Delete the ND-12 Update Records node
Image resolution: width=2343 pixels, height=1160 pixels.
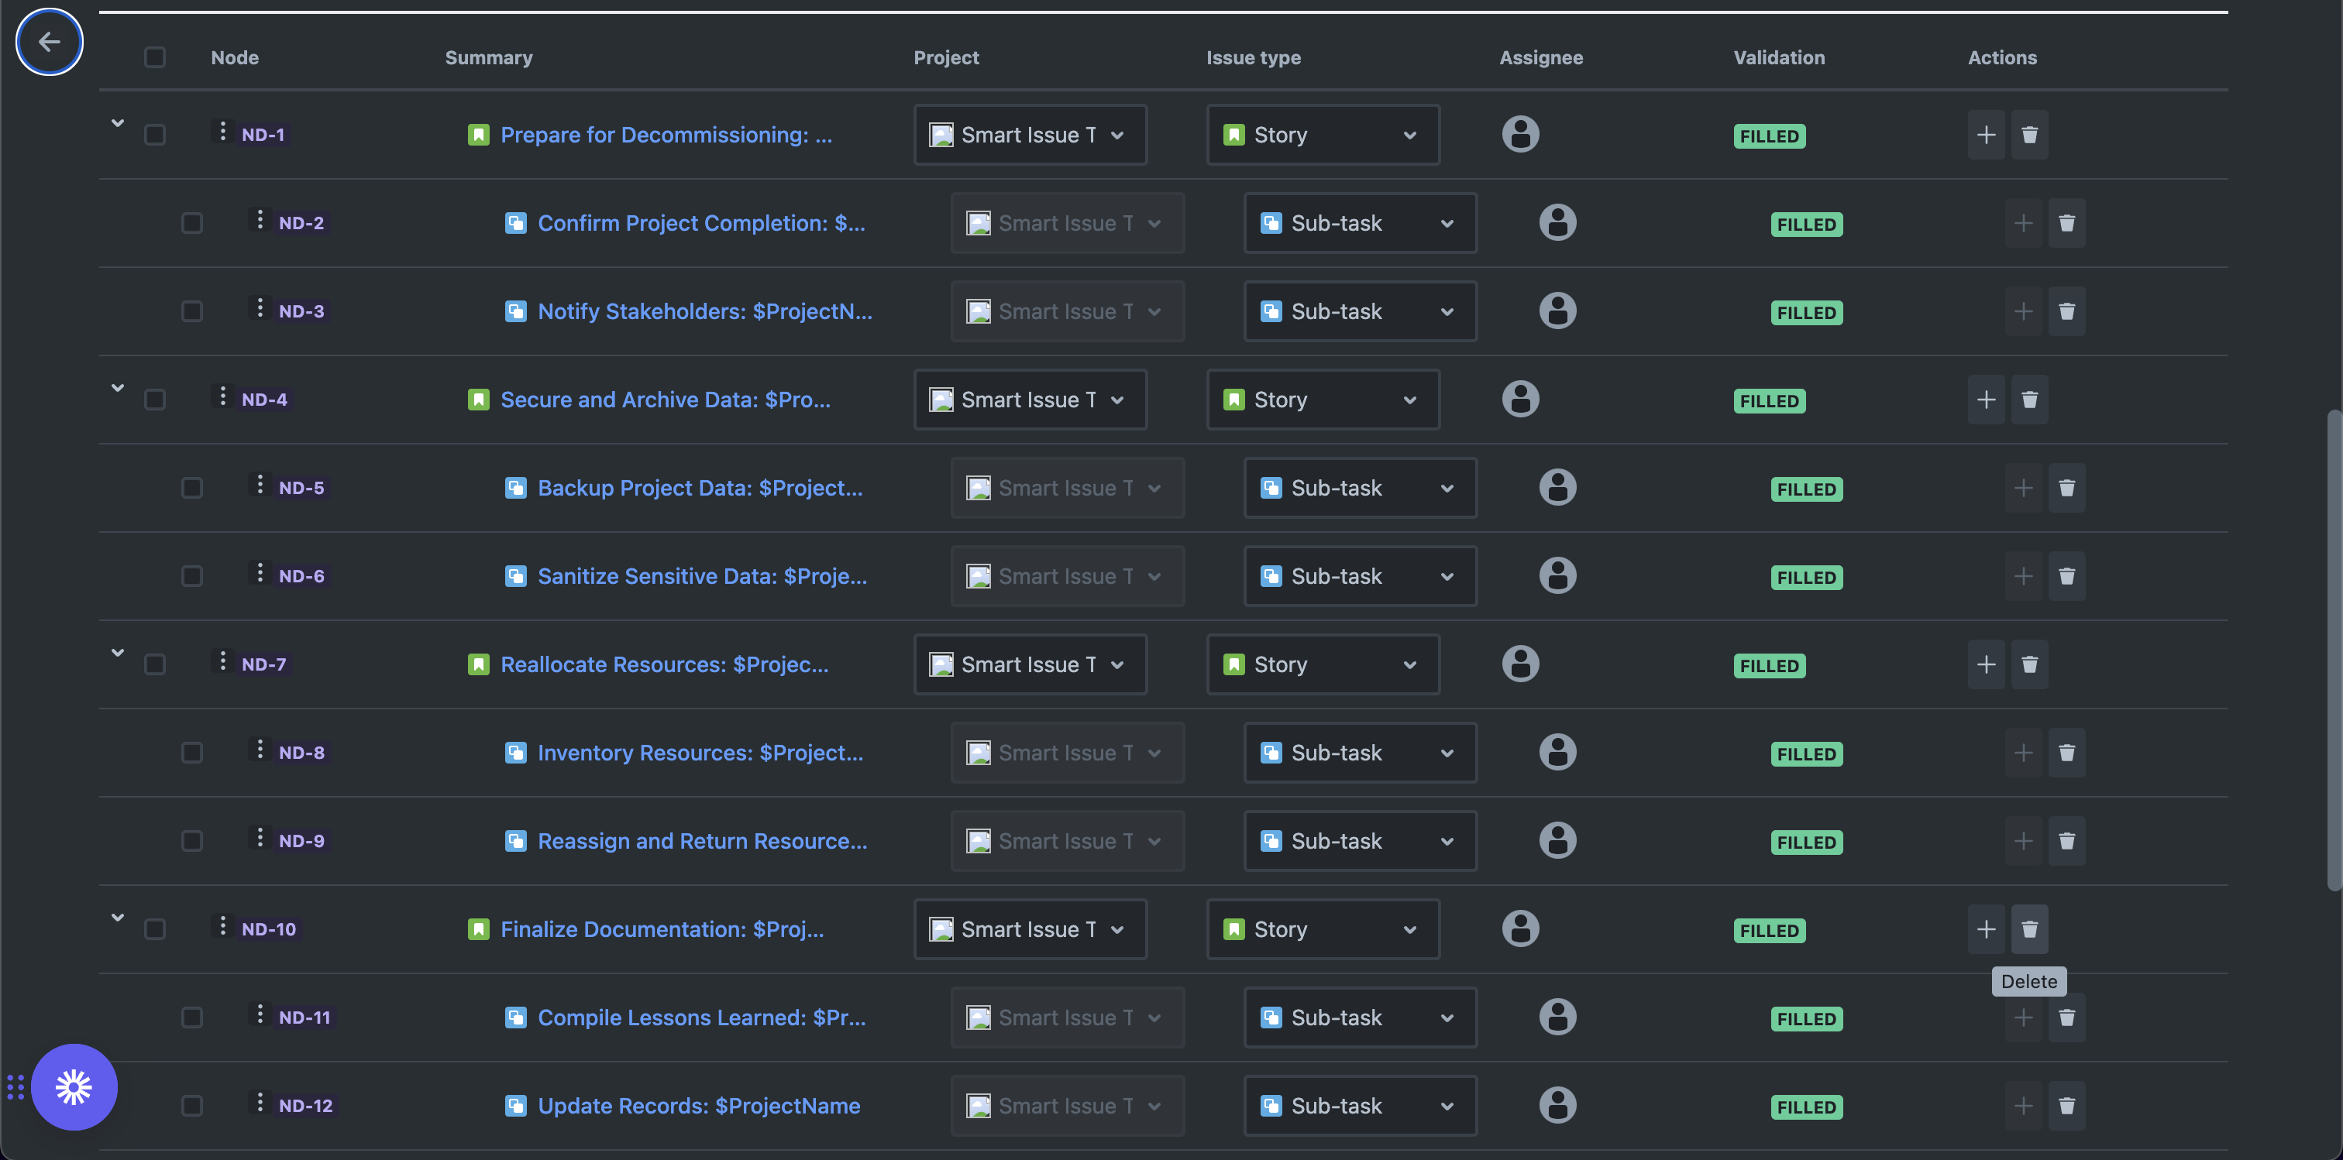coord(2066,1106)
